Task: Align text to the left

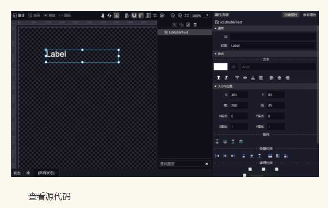Action: pos(271,78)
